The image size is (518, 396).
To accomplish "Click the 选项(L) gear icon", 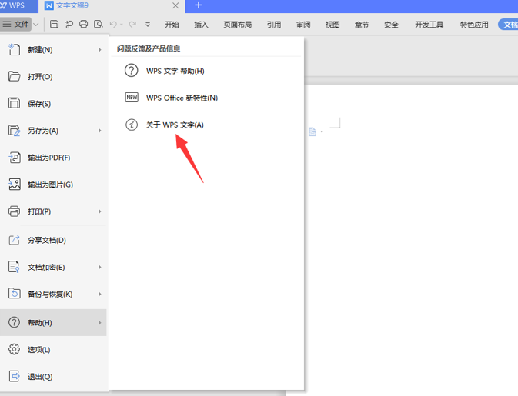I will (x=14, y=349).
